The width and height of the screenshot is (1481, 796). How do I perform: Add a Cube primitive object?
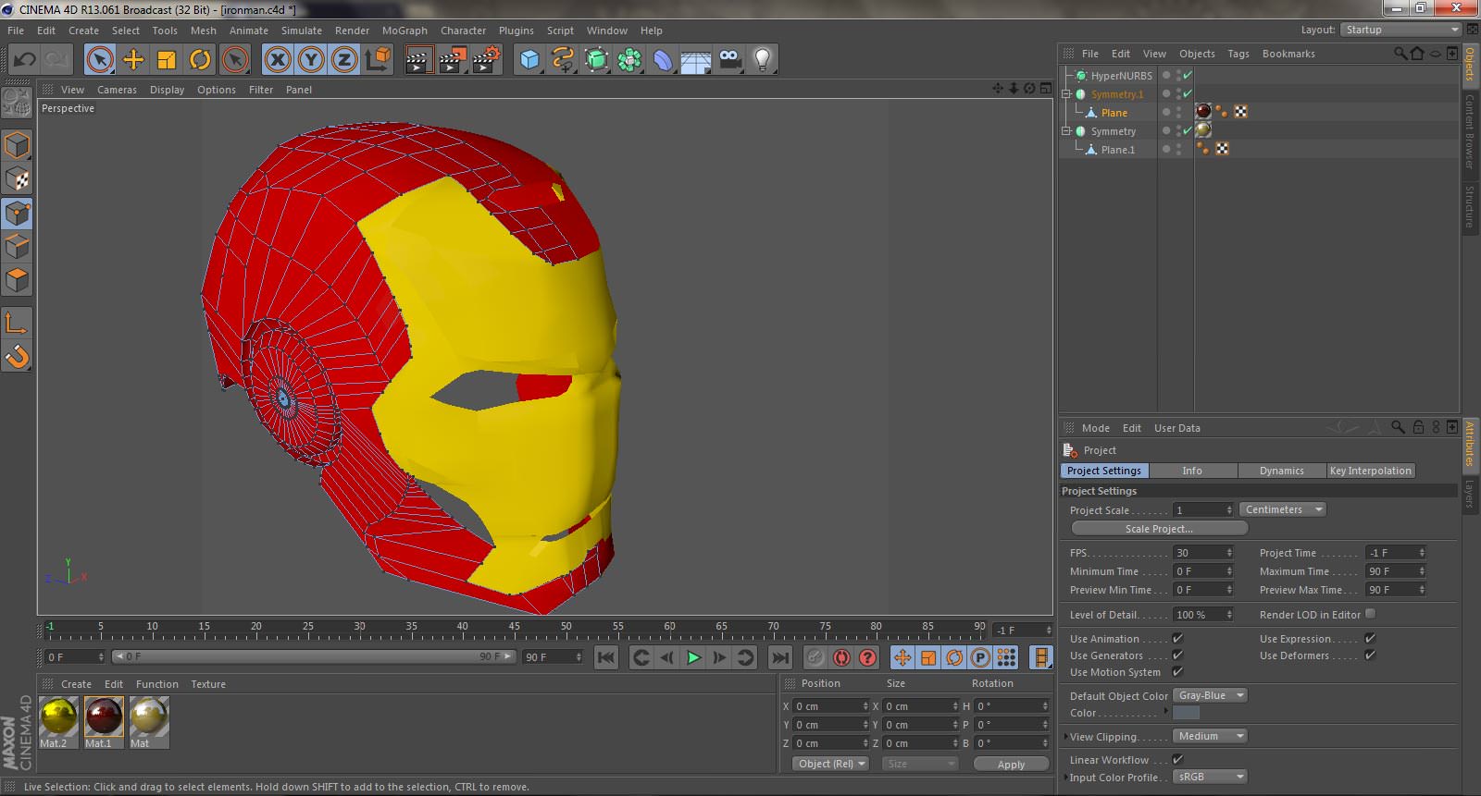[529, 60]
